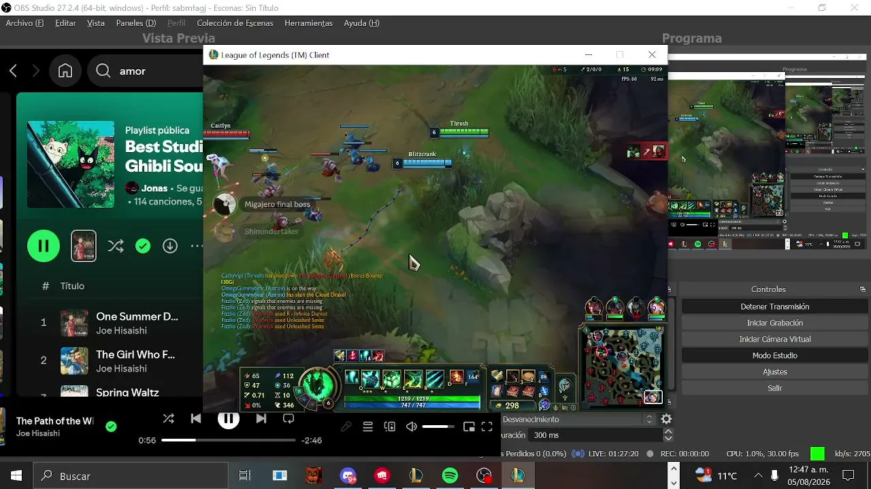Open the Best Studio Ghibli playlist cover
The width and height of the screenshot is (871, 489).
coord(71,164)
